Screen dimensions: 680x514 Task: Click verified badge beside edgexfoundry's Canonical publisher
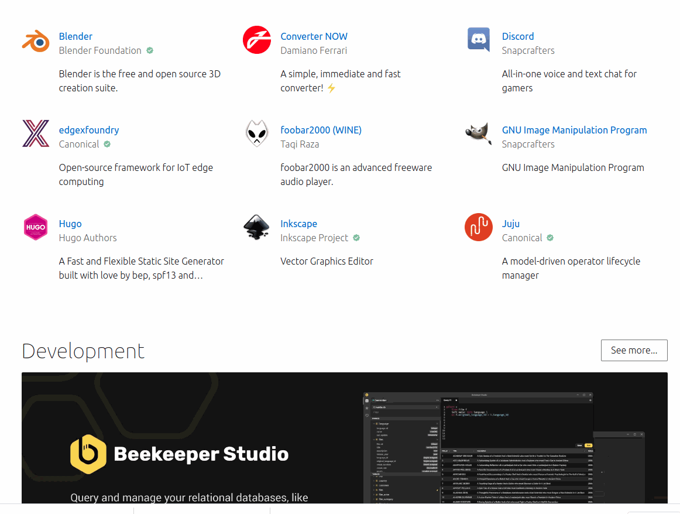click(107, 144)
